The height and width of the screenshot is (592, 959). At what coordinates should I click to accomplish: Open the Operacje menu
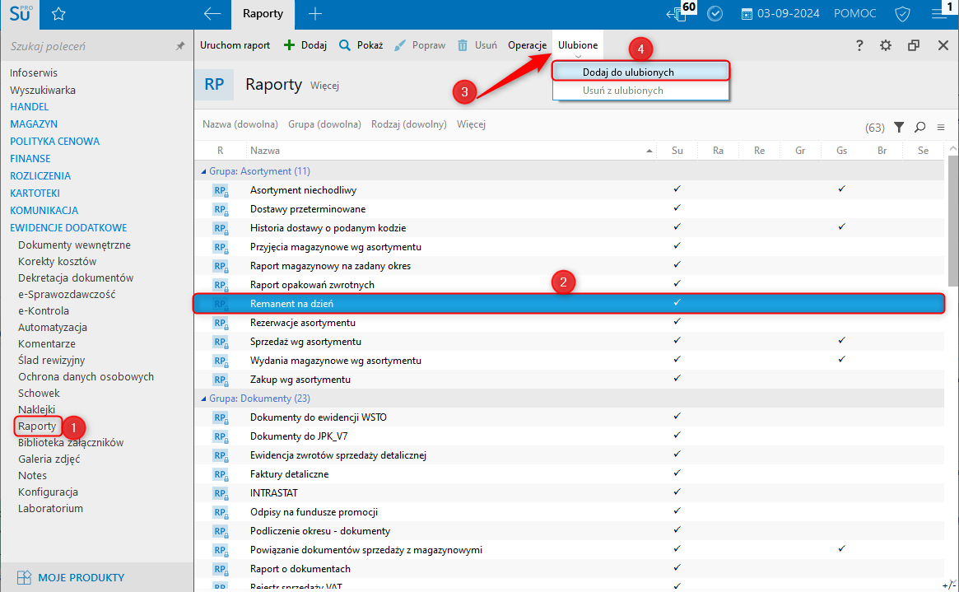[x=528, y=45]
